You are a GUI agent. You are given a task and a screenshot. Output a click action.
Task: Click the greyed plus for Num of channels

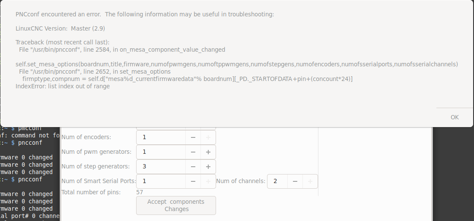pos(310,181)
